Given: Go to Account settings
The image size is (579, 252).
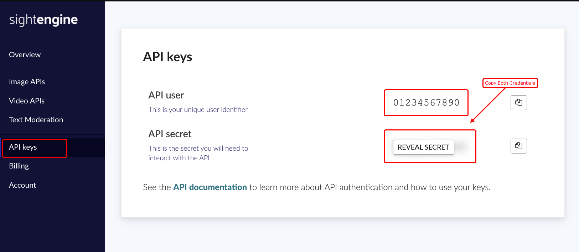Looking at the screenshot, I should (x=22, y=185).
